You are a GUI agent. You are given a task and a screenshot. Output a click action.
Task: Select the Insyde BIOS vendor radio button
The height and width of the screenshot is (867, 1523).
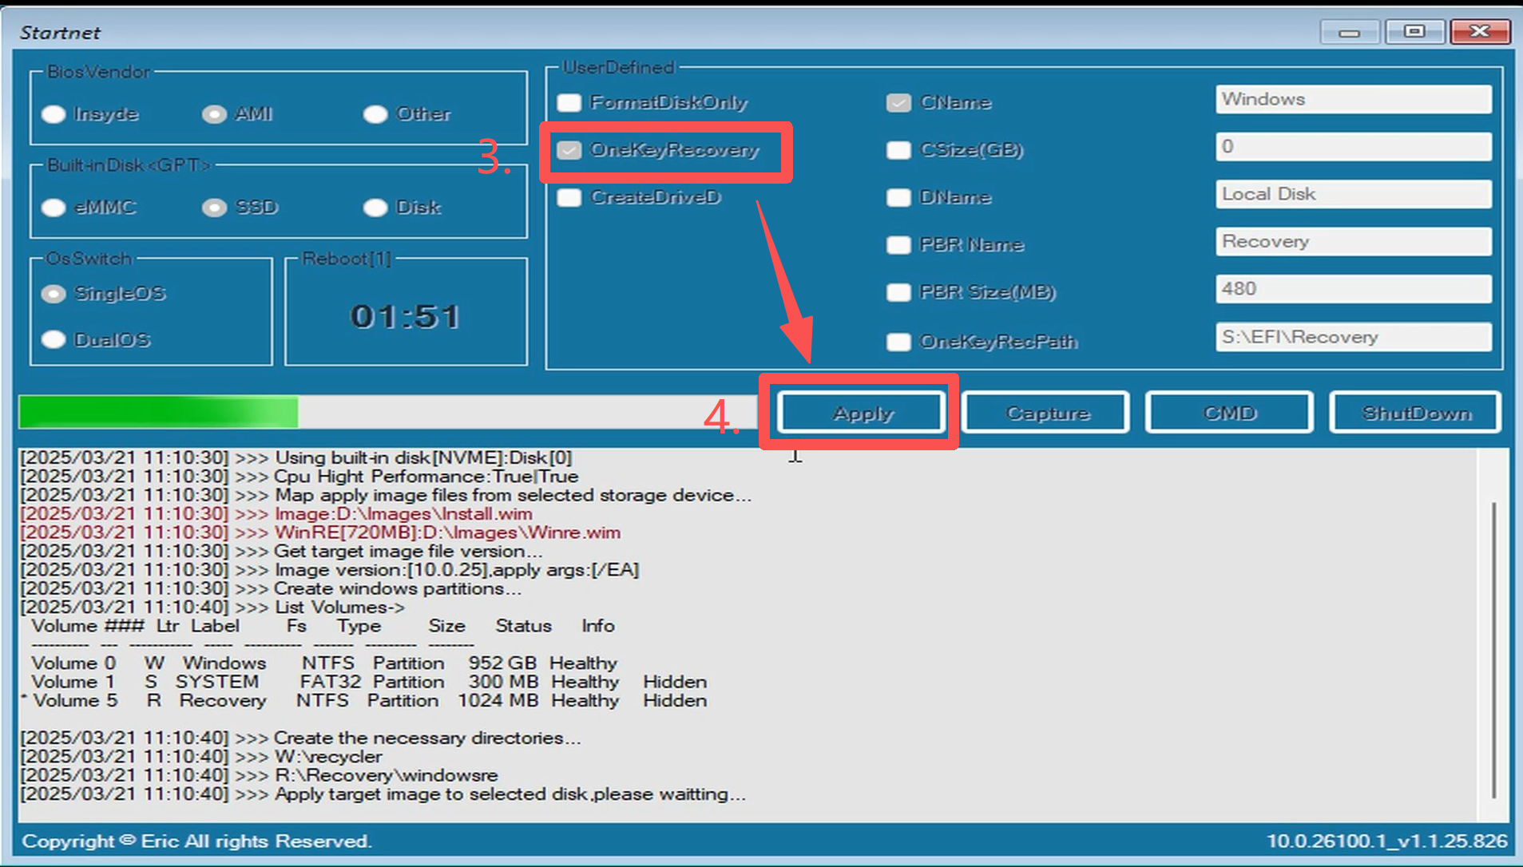pos(54,114)
